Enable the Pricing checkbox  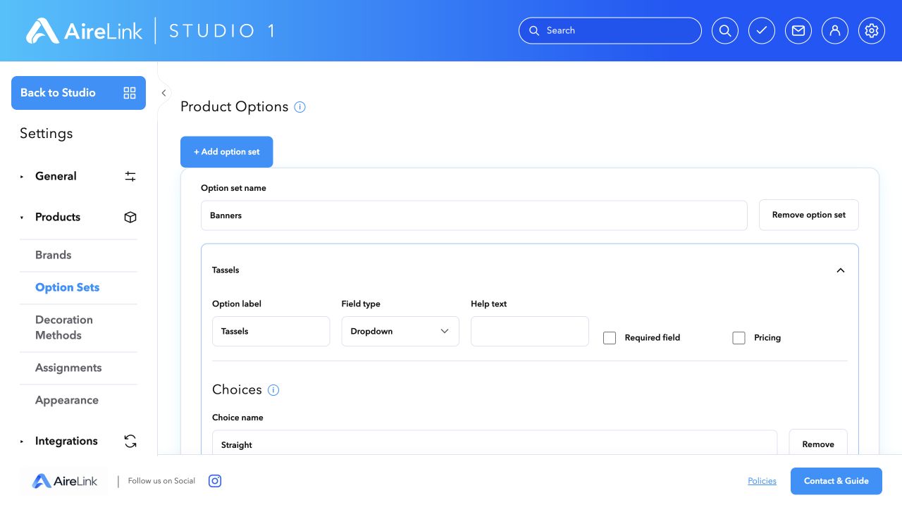coord(739,338)
